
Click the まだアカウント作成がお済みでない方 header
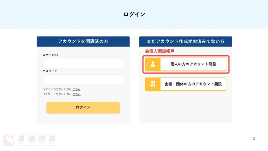[x=186, y=41]
